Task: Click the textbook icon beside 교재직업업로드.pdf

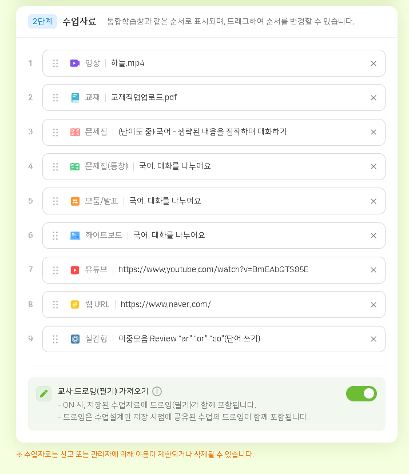Action: [75, 98]
